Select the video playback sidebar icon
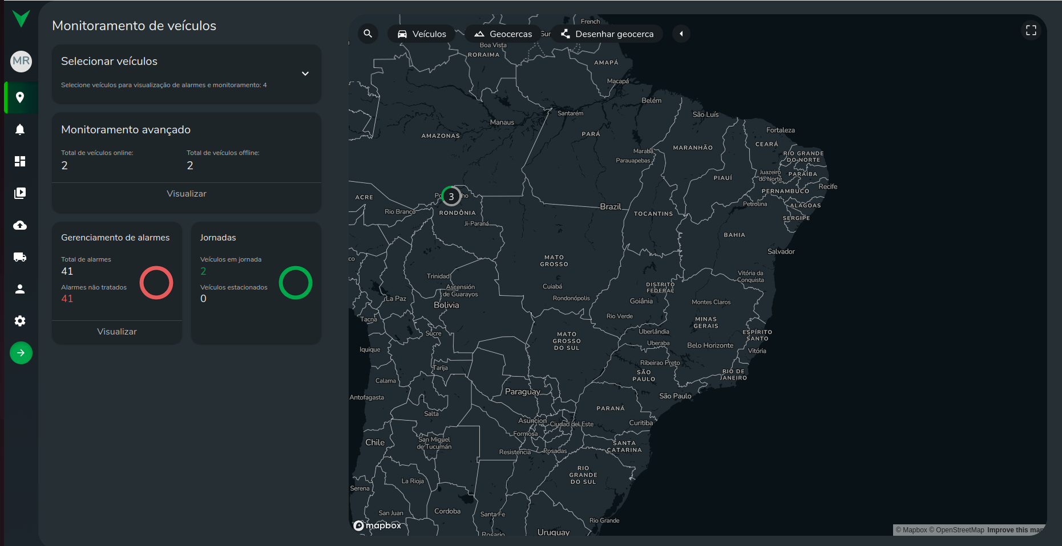 click(21, 193)
